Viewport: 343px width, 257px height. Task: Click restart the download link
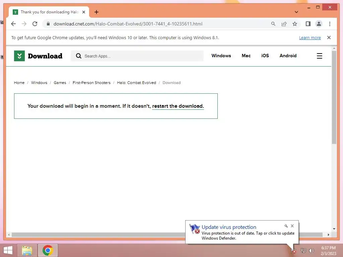coord(178,106)
